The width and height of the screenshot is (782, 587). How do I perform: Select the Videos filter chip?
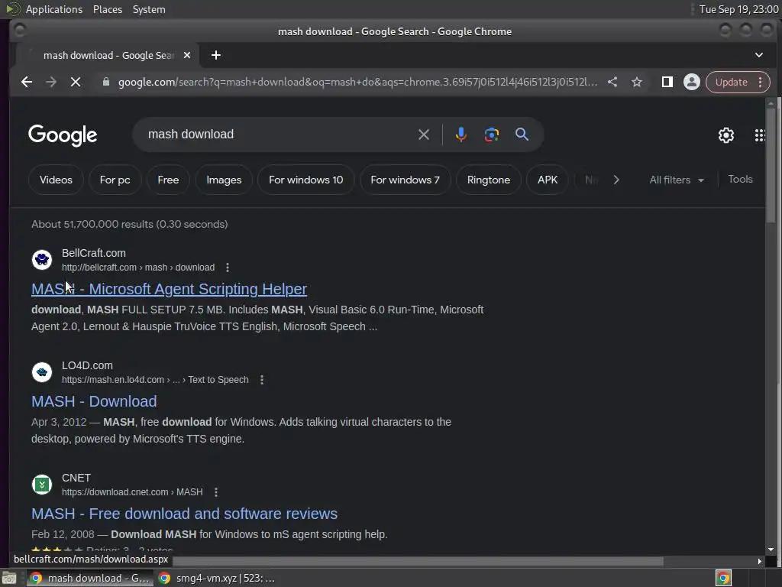[56, 180]
